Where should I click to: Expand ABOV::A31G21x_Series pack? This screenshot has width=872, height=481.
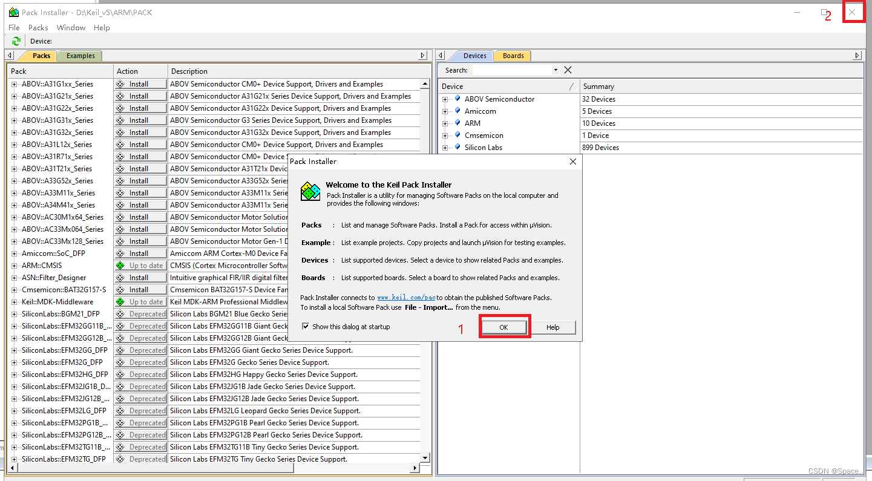click(15, 96)
